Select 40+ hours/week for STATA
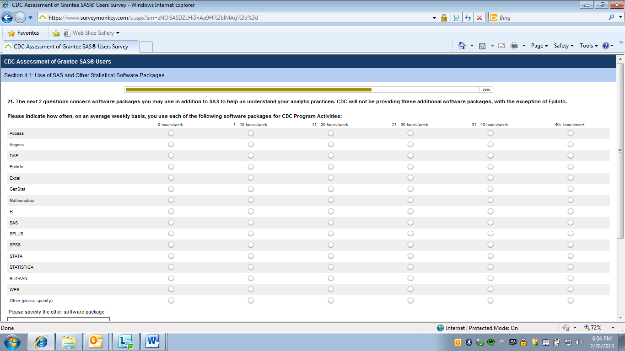Screen dimensions: 625x351 click(571, 256)
